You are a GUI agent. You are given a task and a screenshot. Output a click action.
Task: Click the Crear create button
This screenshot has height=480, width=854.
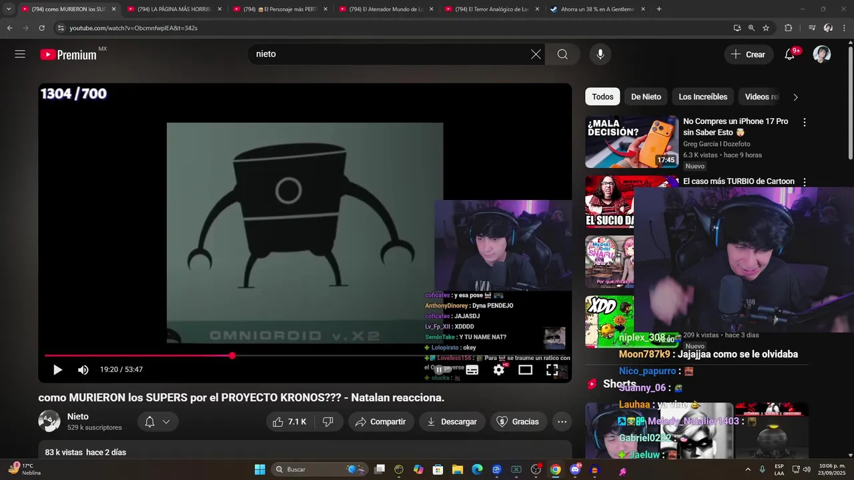click(749, 54)
